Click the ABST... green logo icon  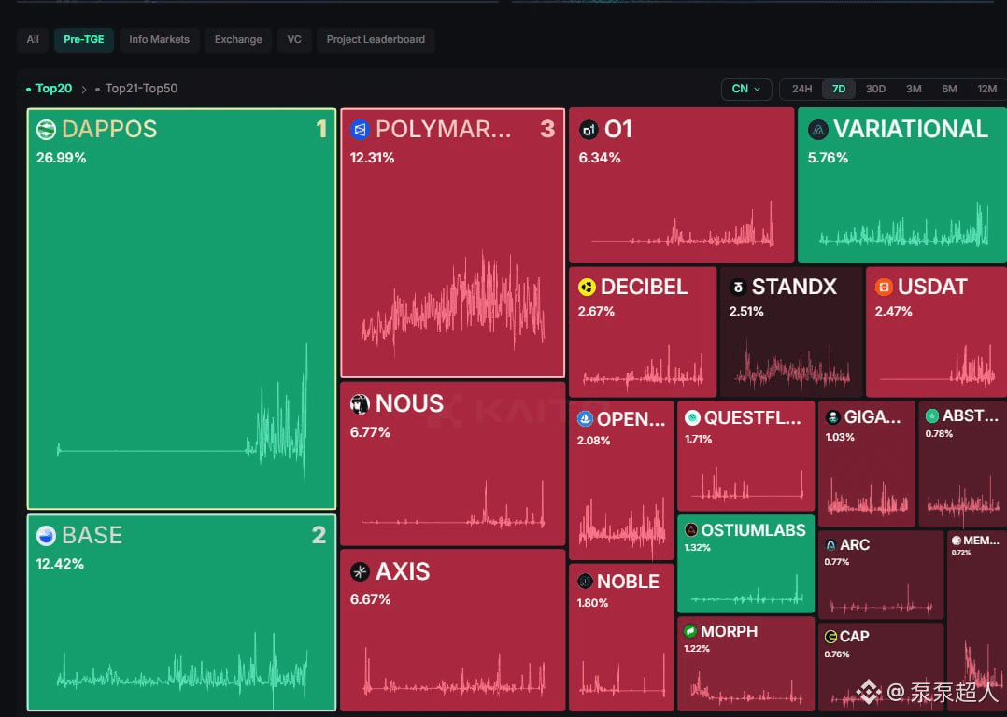[x=932, y=416]
